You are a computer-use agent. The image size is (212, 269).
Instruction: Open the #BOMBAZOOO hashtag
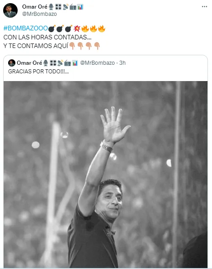point(25,29)
